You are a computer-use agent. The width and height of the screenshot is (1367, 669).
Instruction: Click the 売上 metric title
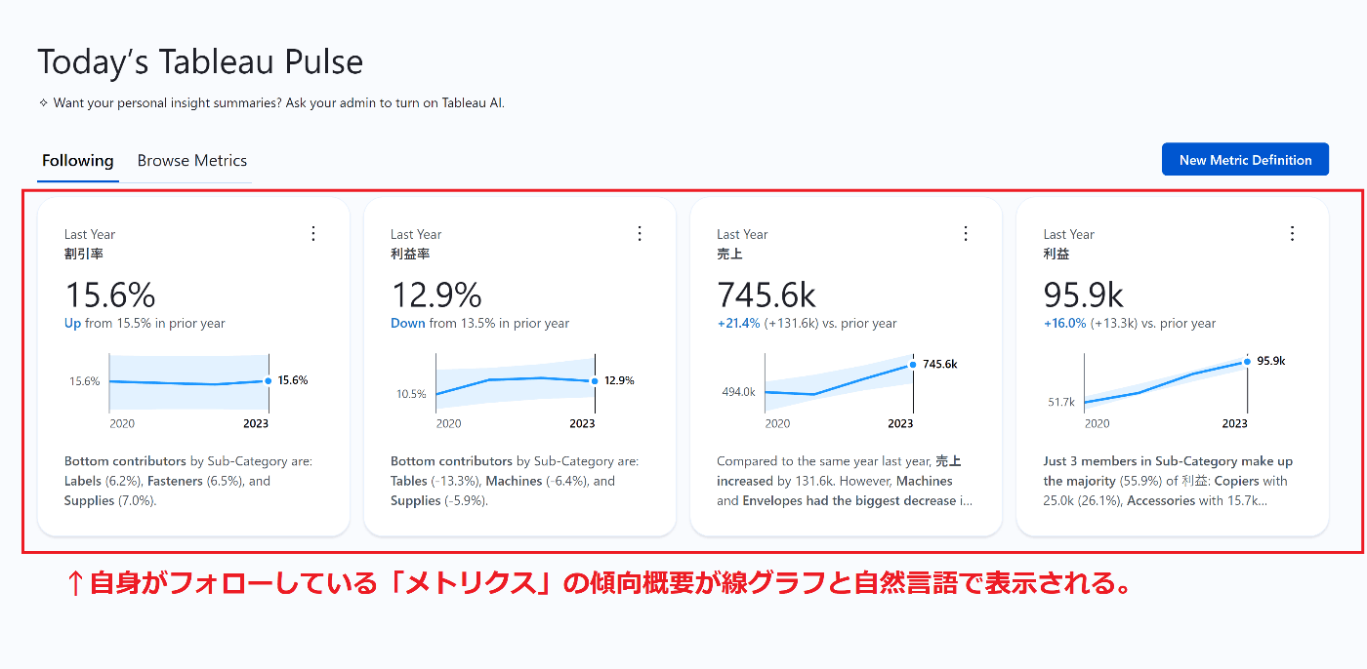729,254
